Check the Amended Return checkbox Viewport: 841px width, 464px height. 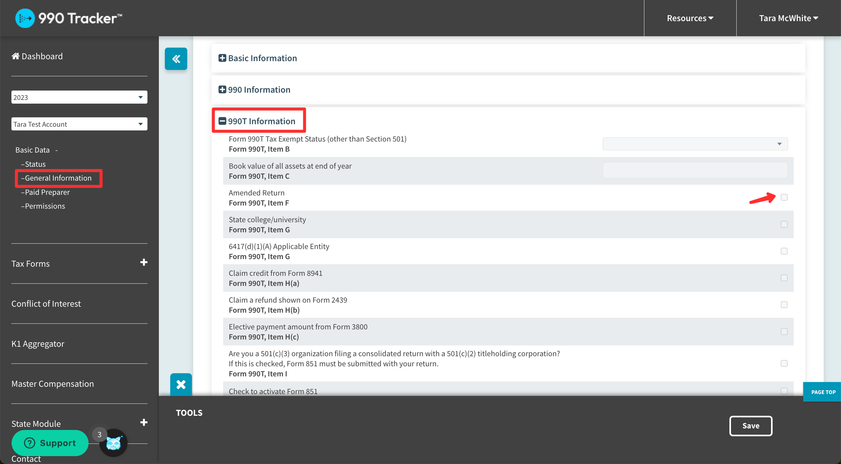[x=784, y=197]
